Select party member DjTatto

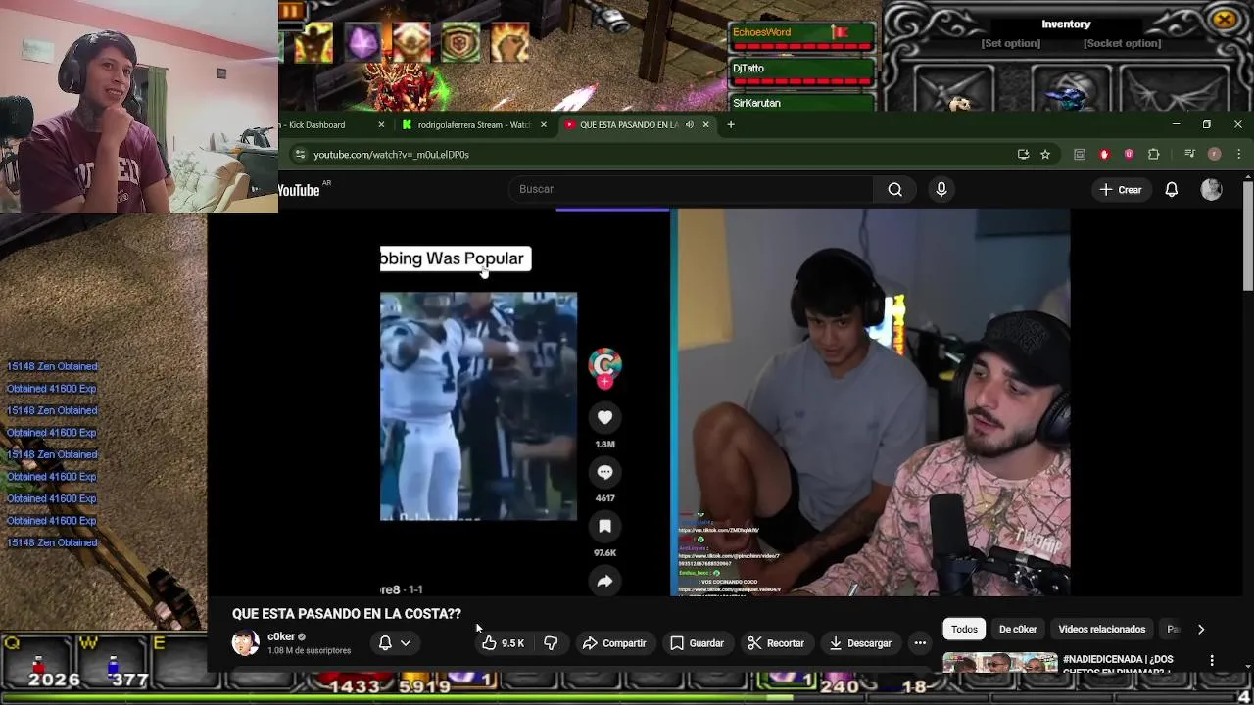point(801,72)
